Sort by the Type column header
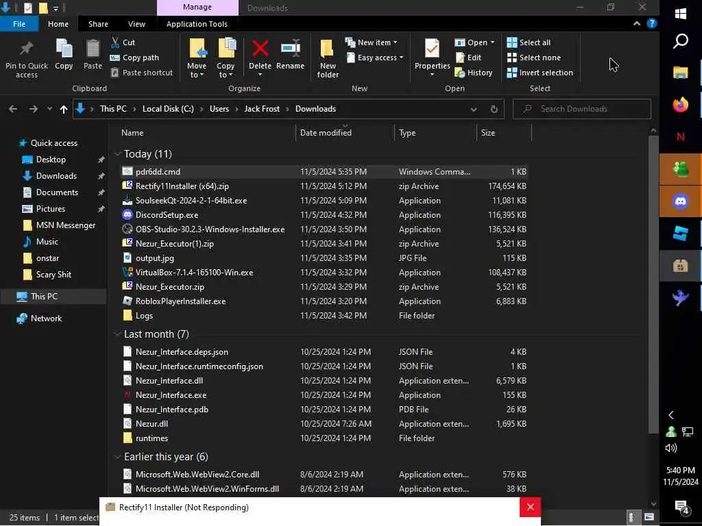The height and width of the screenshot is (526, 702). click(x=407, y=133)
